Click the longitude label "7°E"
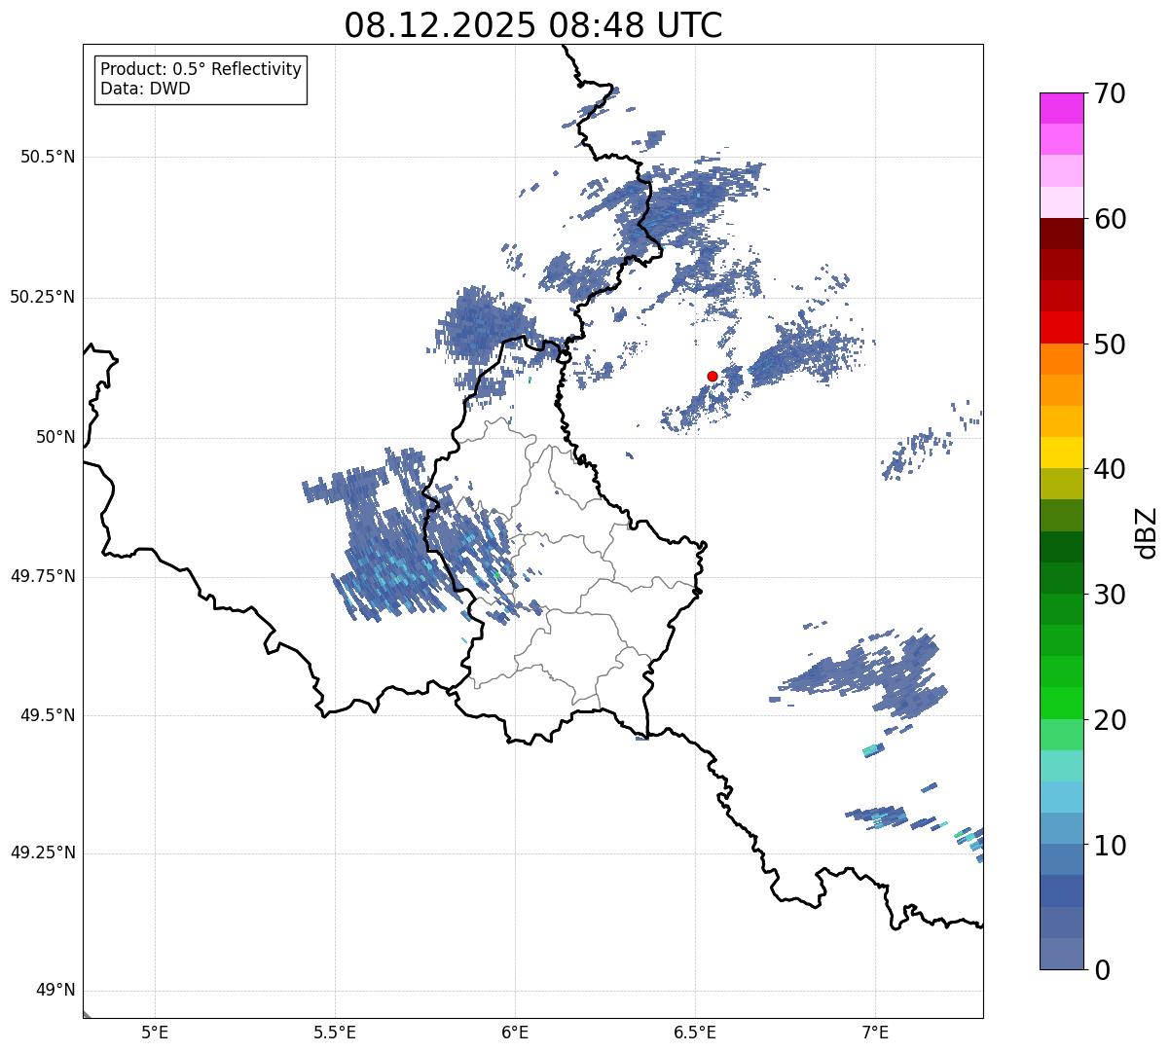Screen dimensions: 1170x1052 [875, 1032]
